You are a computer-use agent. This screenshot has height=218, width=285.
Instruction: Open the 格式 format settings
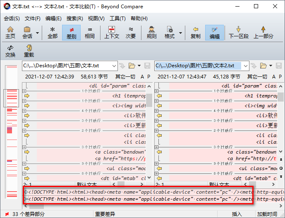click(x=170, y=33)
